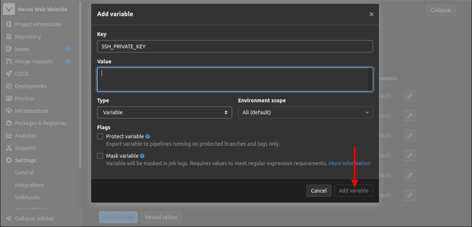Click the Packages & Registries icon

click(x=9, y=123)
